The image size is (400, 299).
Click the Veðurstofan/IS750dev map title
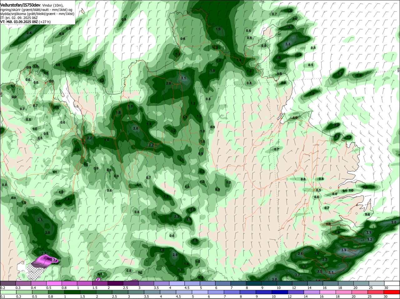click(20, 5)
